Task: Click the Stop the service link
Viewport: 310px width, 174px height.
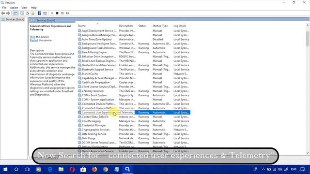Action: click(x=32, y=37)
